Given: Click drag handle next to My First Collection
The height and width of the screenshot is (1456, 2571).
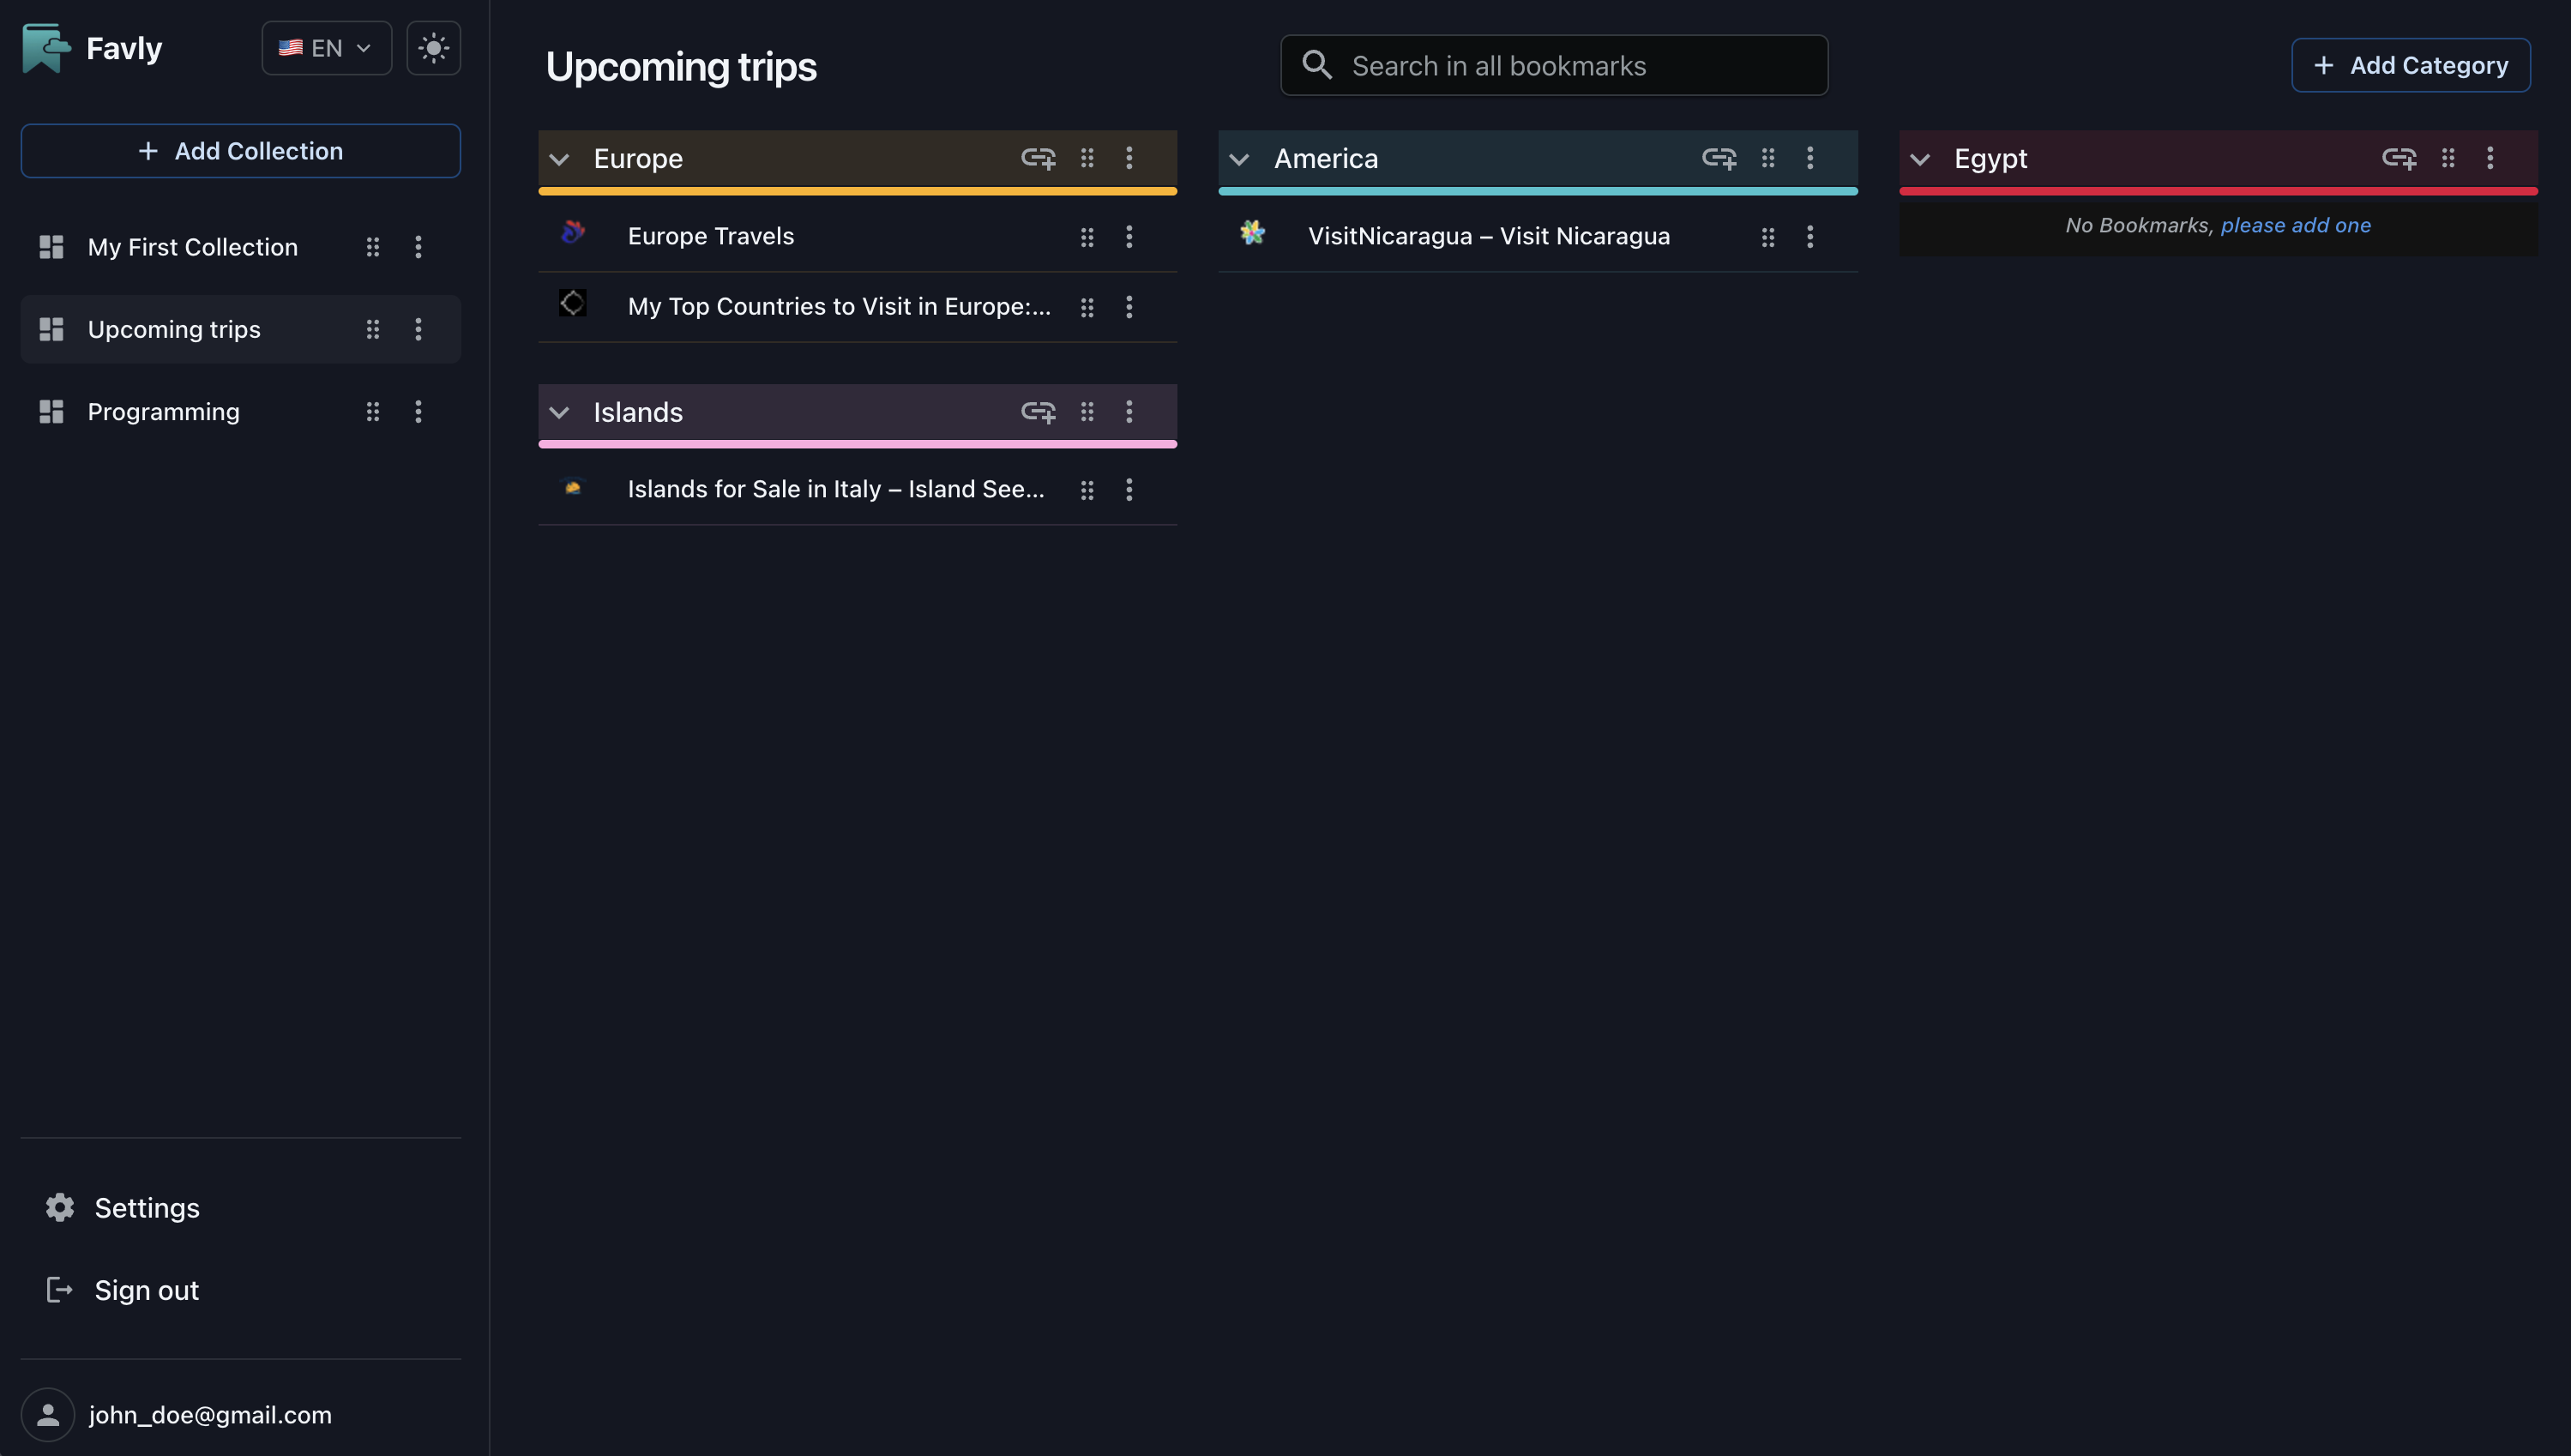Looking at the screenshot, I should 372,247.
